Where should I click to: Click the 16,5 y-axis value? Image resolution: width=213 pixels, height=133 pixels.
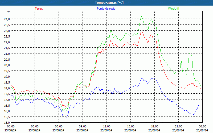click(7, 105)
